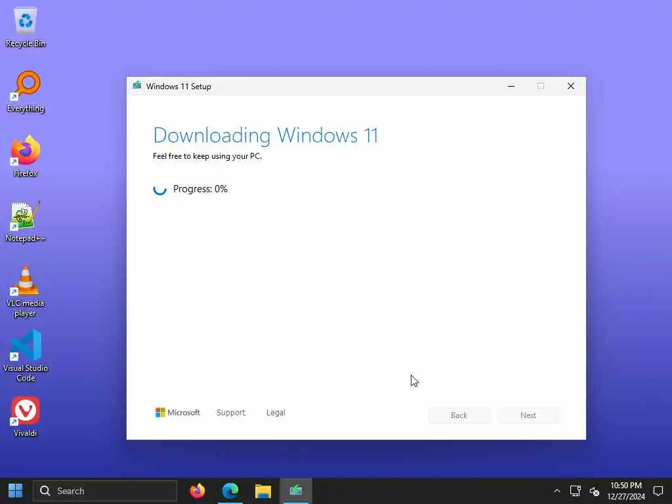Select the Firefox desktop shortcut
The image size is (672, 504).
pos(26,156)
